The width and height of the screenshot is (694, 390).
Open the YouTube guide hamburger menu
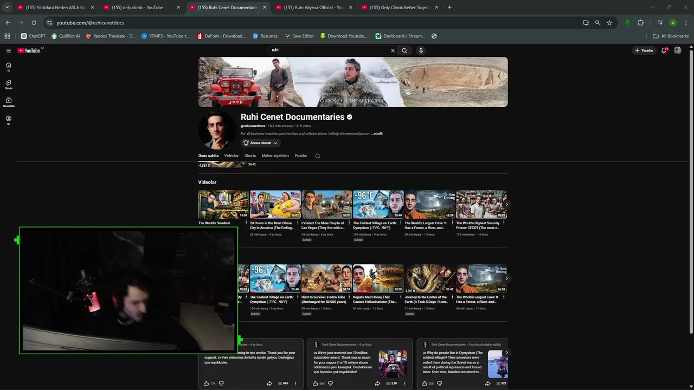pyautogui.click(x=8, y=50)
